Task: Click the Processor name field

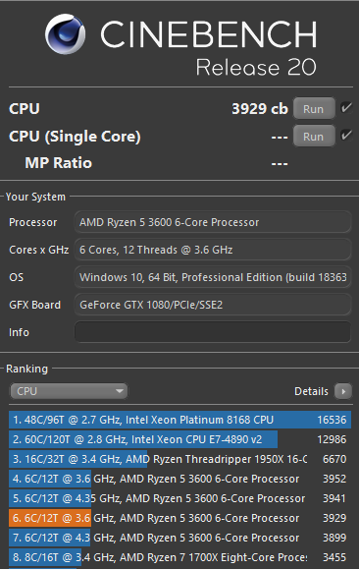Action: pos(213,222)
